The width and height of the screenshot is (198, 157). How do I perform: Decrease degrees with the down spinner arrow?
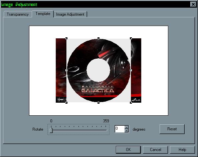[127, 131]
